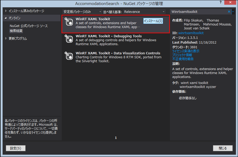This screenshot has height=157, width=238.
Task: Select the 検索結果 item
Action: point(16,31)
